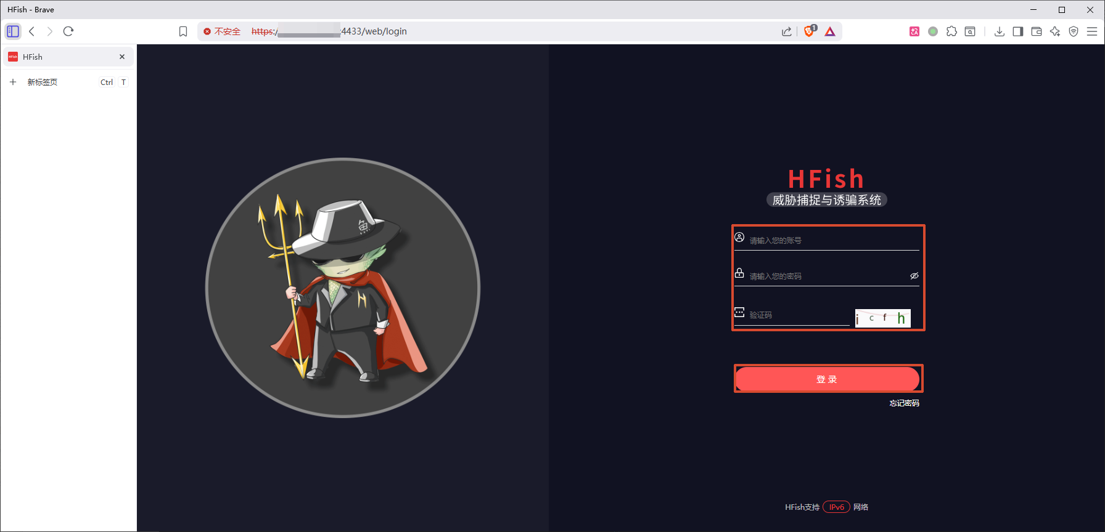Click the red HFish title text
The width and height of the screenshot is (1105, 532).
826,179
